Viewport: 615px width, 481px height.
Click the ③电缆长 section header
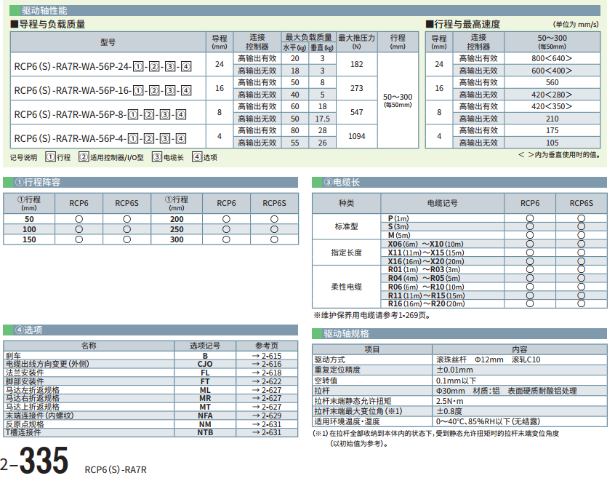pyautogui.click(x=459, y=182)
